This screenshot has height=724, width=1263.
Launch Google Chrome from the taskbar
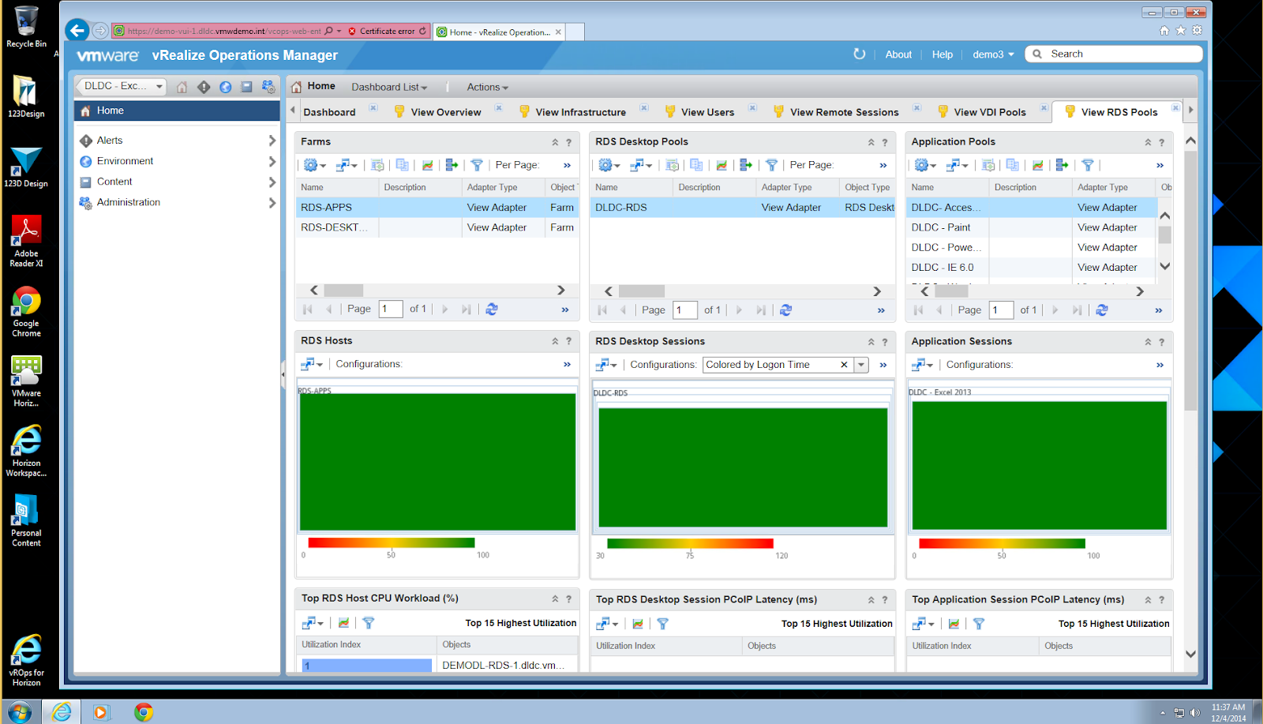[x=143, y=712]
